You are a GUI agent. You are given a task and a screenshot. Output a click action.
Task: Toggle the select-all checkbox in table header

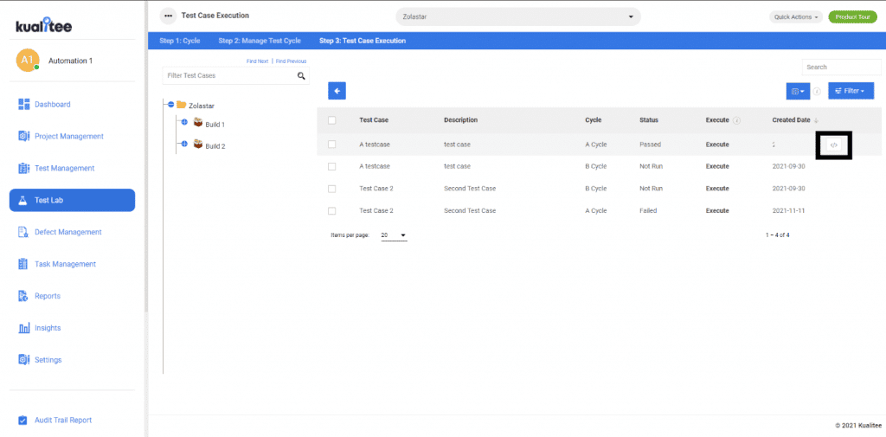[x=331, y=120]
